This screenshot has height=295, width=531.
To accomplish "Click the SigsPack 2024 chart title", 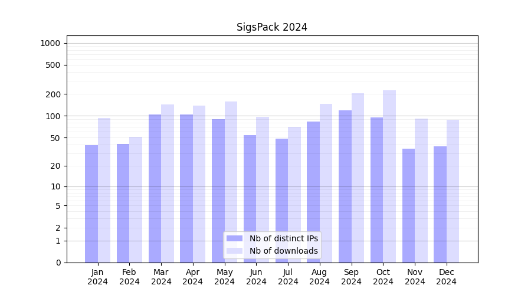I will [x=271, y=27].
